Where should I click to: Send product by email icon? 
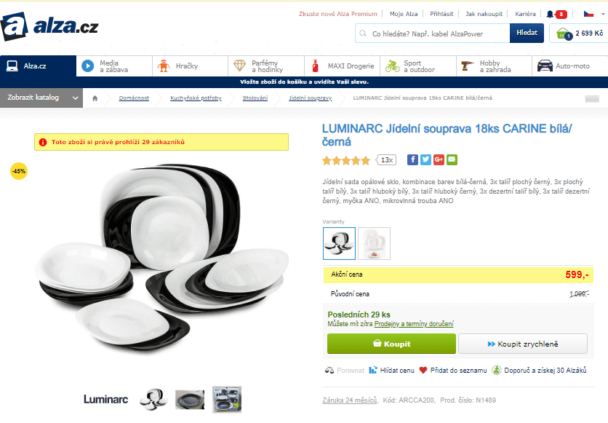pyautogui.click(x=452, y=159)
